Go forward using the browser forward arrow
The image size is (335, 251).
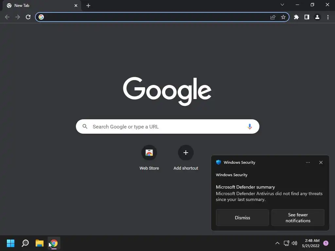(18, 17)
